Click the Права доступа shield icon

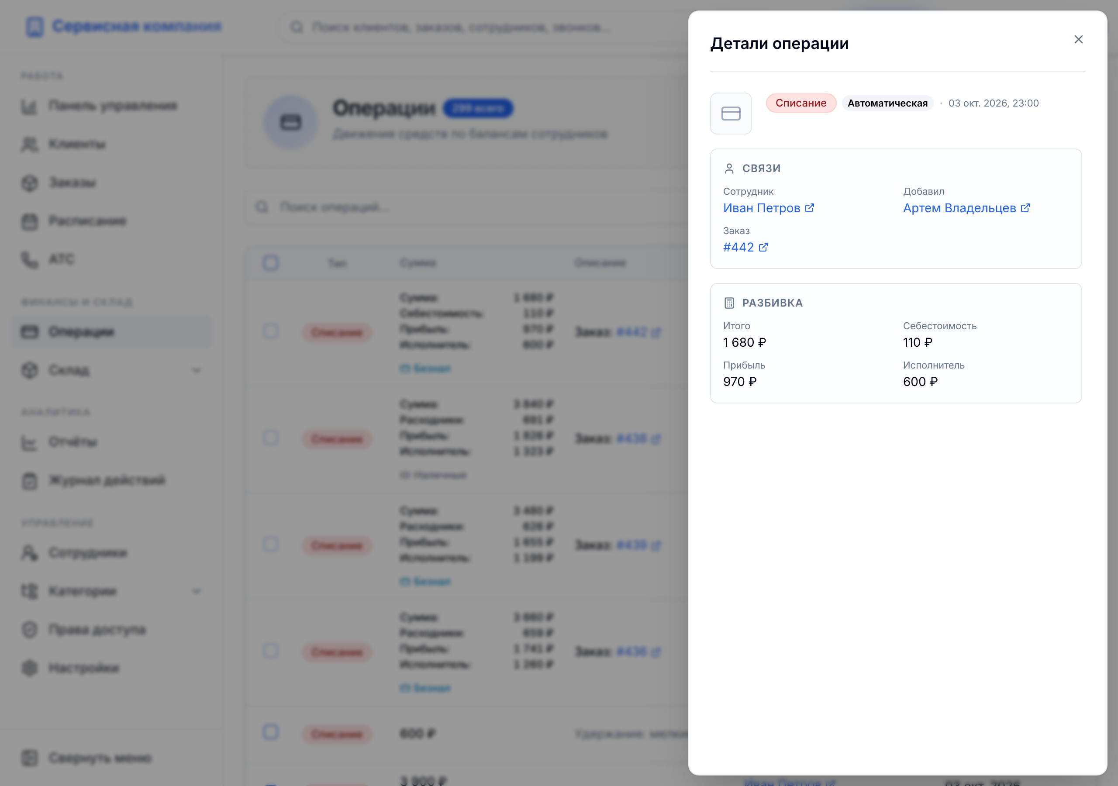30,630
